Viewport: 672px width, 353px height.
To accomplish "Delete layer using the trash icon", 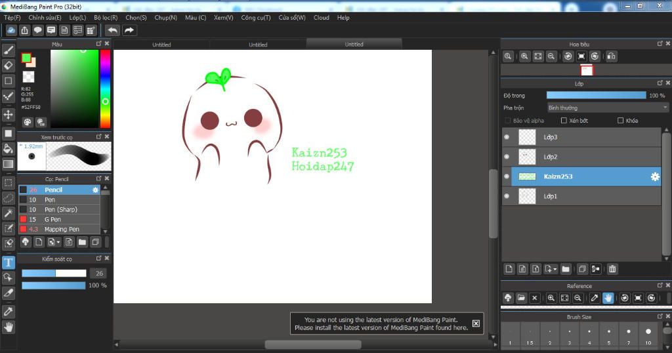I will pos(612,269).
